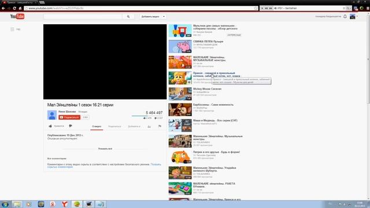The image size is (370, 208).
Task: Click the YouTube logo
Action: click(17, 17)
